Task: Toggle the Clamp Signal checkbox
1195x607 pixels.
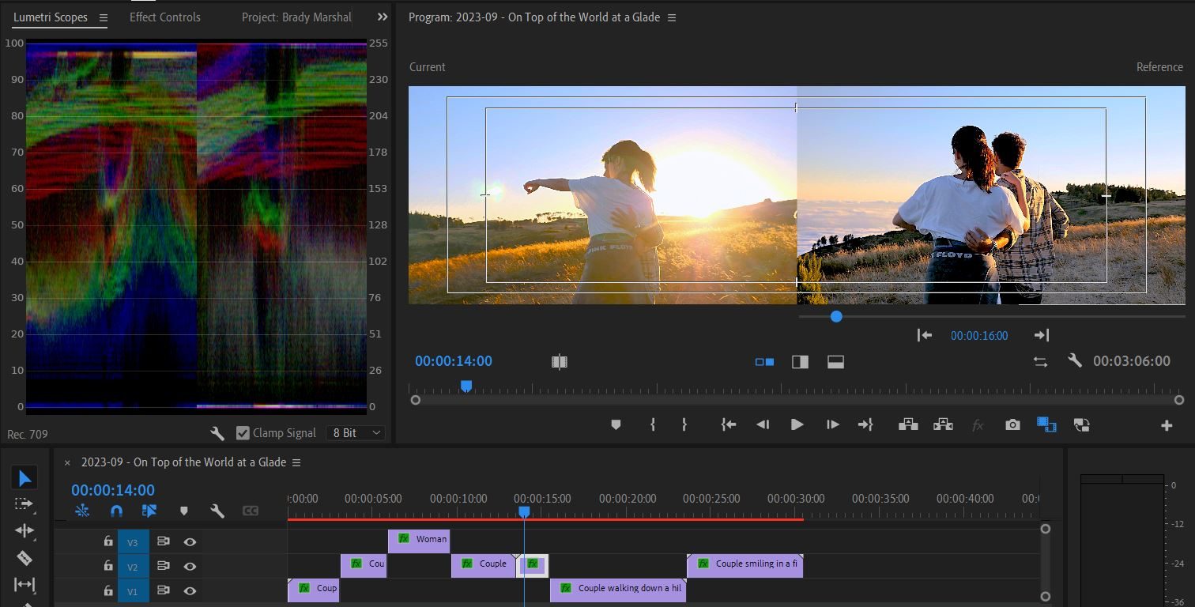Action: click(243, 433)
